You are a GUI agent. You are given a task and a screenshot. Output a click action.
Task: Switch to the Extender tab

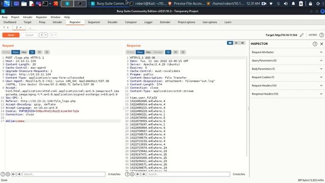tap(165, 22)
